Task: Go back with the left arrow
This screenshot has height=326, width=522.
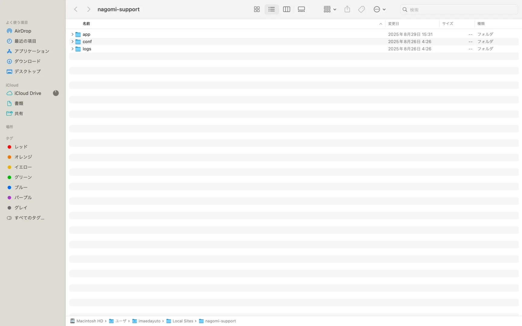Action: [x=76, y=9]
